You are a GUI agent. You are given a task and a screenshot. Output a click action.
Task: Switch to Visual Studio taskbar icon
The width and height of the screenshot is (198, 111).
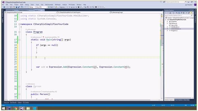(22, 108)
